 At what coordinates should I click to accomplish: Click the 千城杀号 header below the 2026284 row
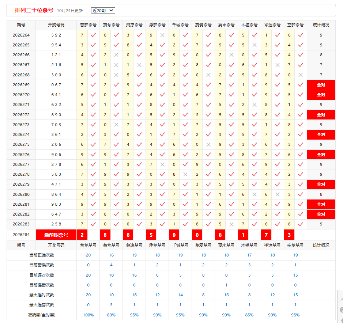coord(180,245)
